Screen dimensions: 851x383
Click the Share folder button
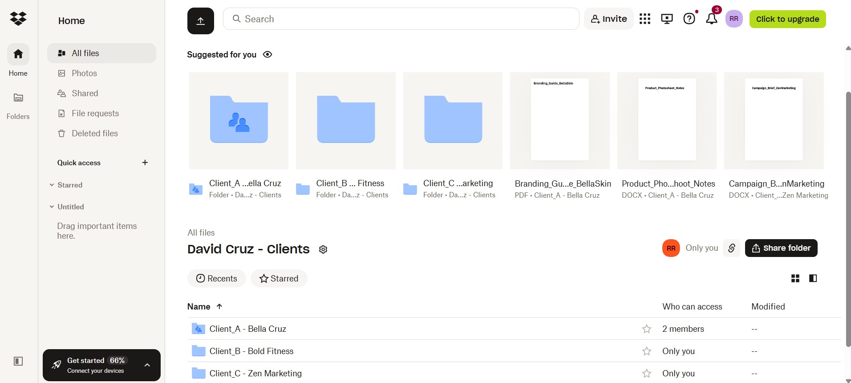781,248
